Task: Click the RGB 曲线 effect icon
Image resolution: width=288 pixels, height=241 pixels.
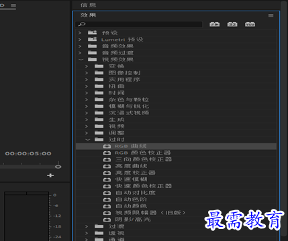Action: tap(107, 147)
